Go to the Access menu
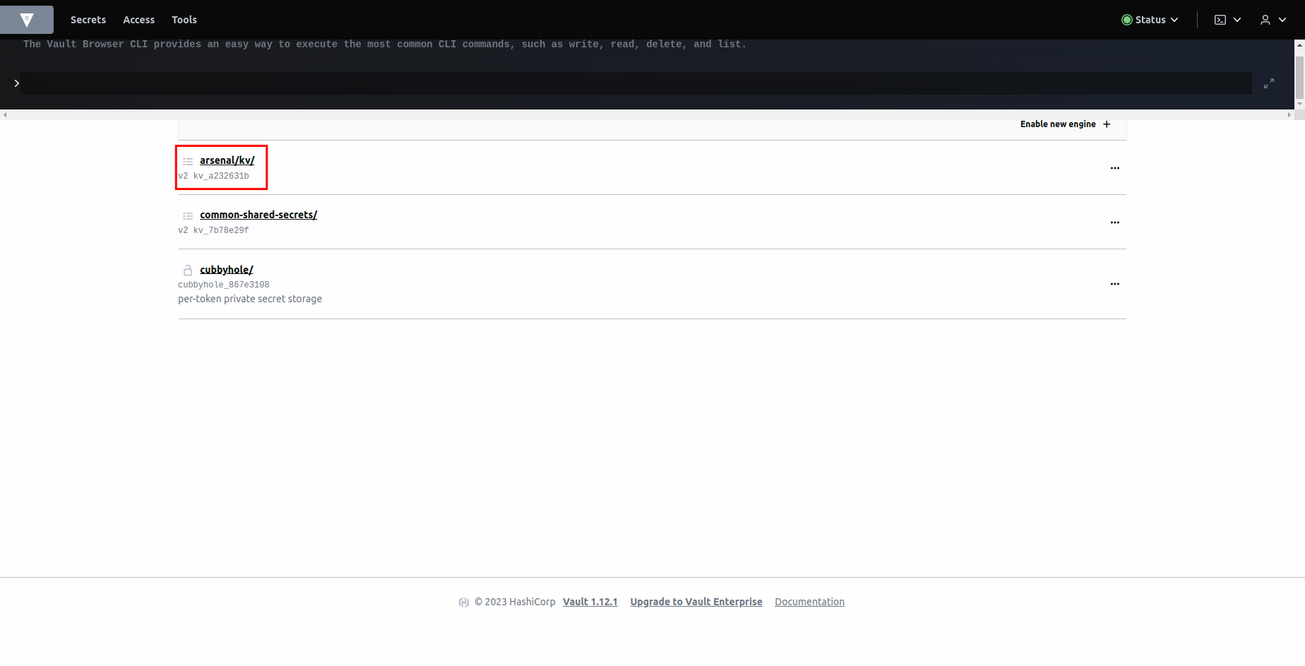 click(x=138, y=20)
